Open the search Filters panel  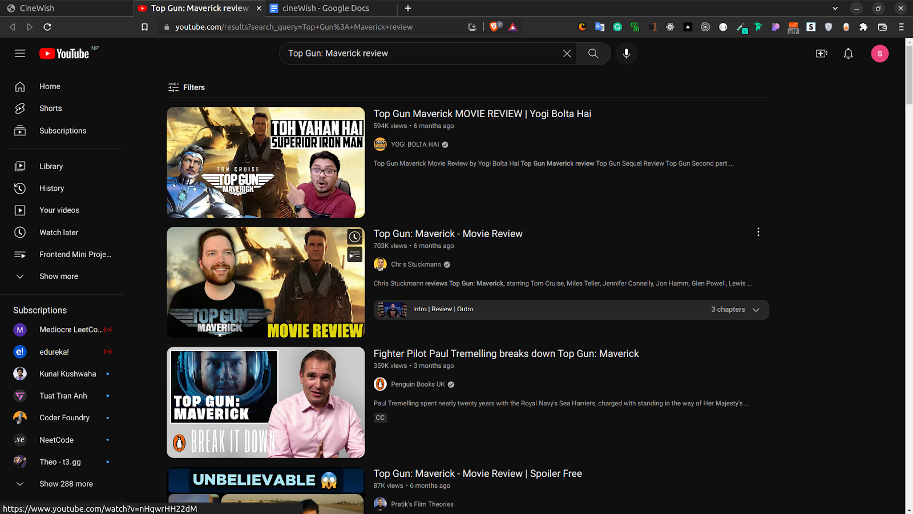187,87
